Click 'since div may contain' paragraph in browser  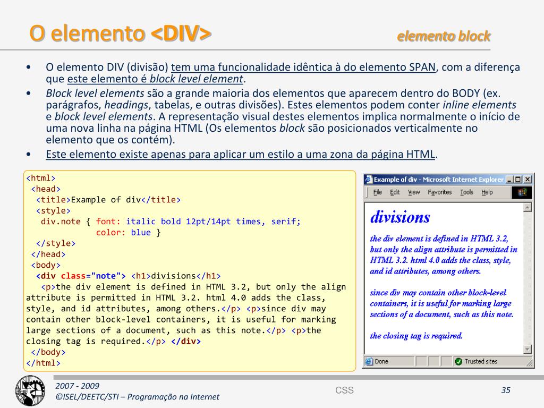click(441, 303)
